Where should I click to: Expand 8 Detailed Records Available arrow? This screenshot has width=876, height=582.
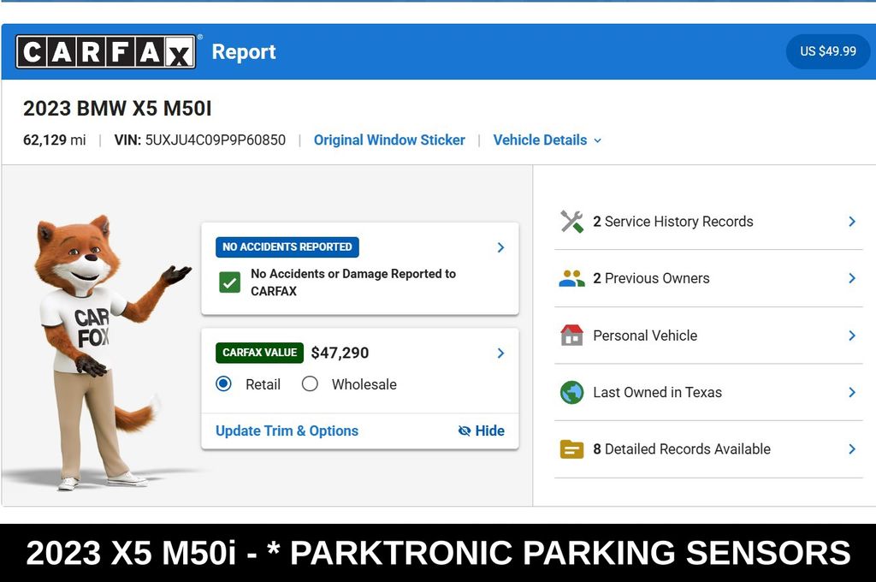(x=852, y=449)
